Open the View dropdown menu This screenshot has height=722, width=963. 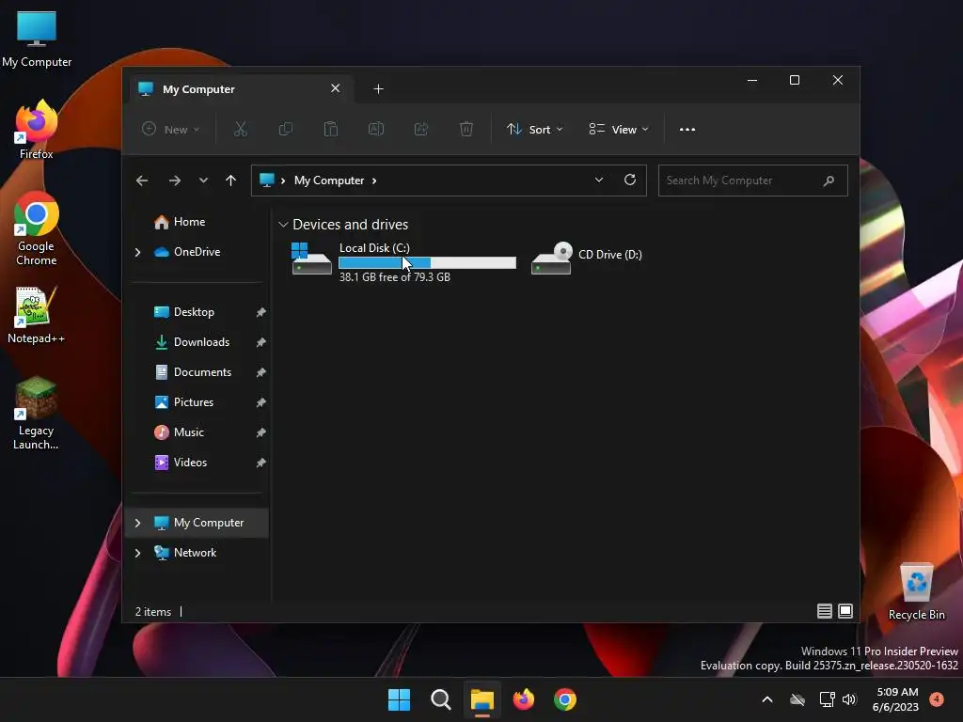619,129
